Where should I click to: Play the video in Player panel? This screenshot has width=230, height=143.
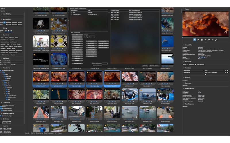pos(198,40)
